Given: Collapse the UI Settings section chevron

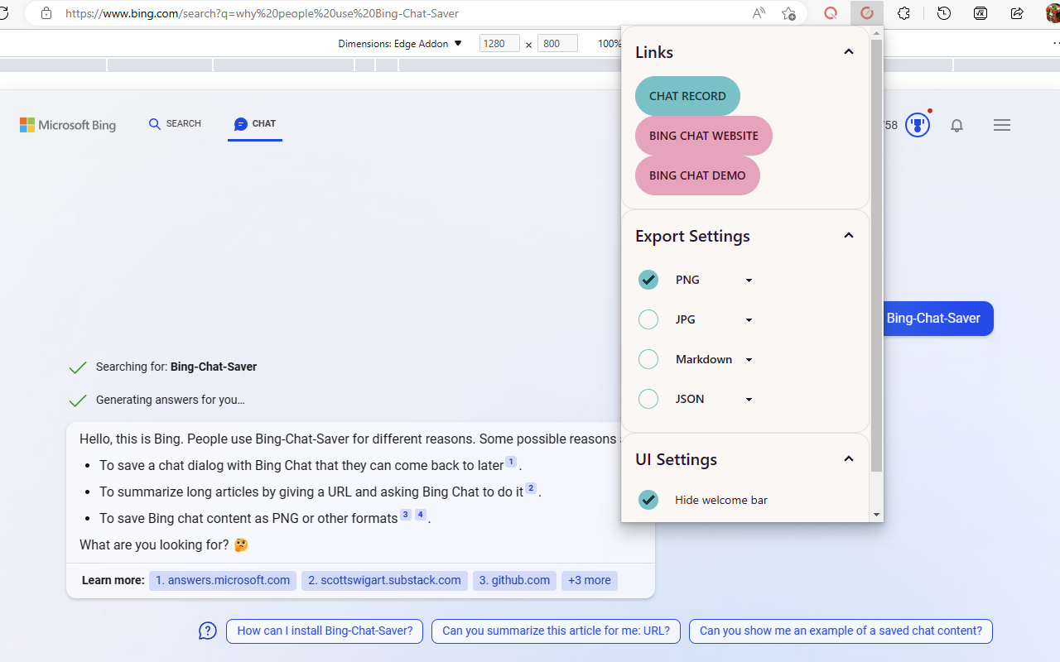Looking at the screenshot, I should click(x=848, y=459).
